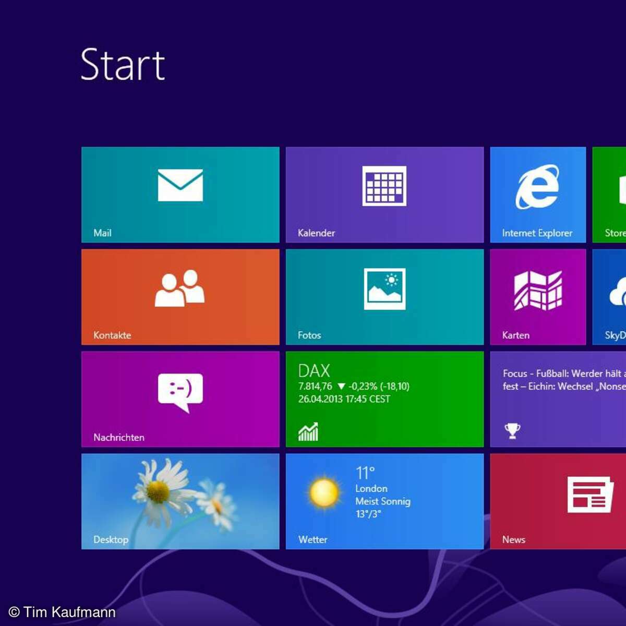This screenshot has height=626, width=626.
Task: Open the Kontakte people icon
Action: (x=180, y=288)
